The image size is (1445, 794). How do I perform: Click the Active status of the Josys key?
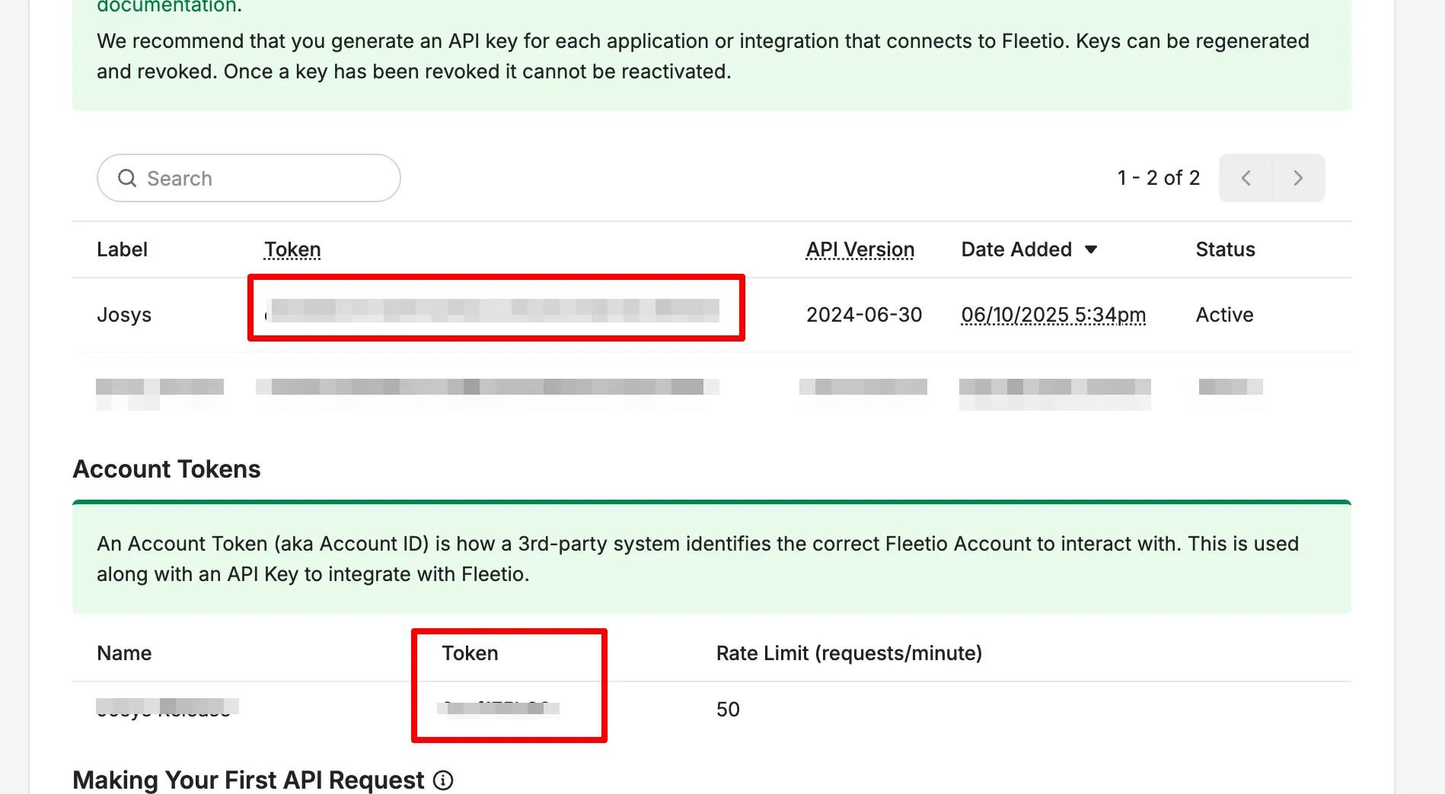pos(1224,315)
